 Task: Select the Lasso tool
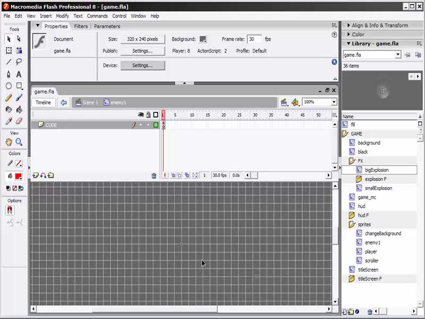click(19, 62)
